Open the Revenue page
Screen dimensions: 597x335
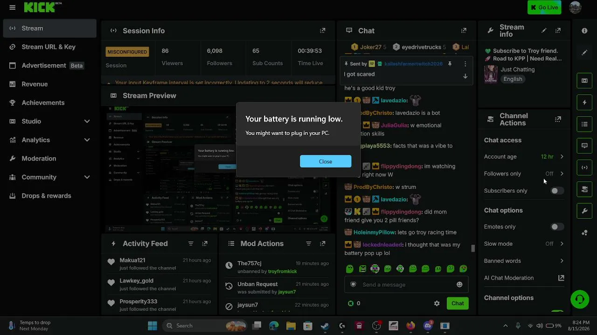49,84
